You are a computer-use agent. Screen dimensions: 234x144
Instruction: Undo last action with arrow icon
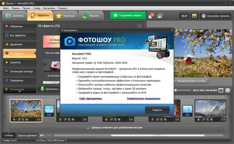pyautogui.click(x=42, y=135)
